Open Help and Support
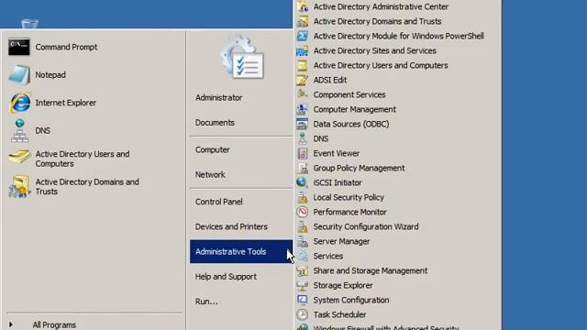The image size is (587, 330). 226,277
